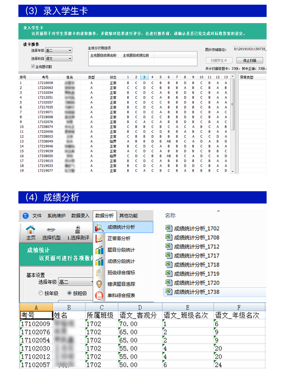
Task: Click the 1.选择测评 toolbar icon
Action: click(78, 230)
